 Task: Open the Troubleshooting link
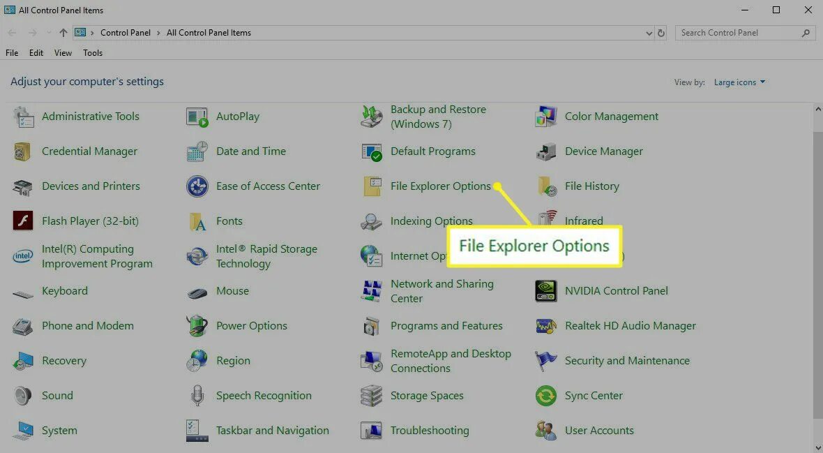coord(430,431)
